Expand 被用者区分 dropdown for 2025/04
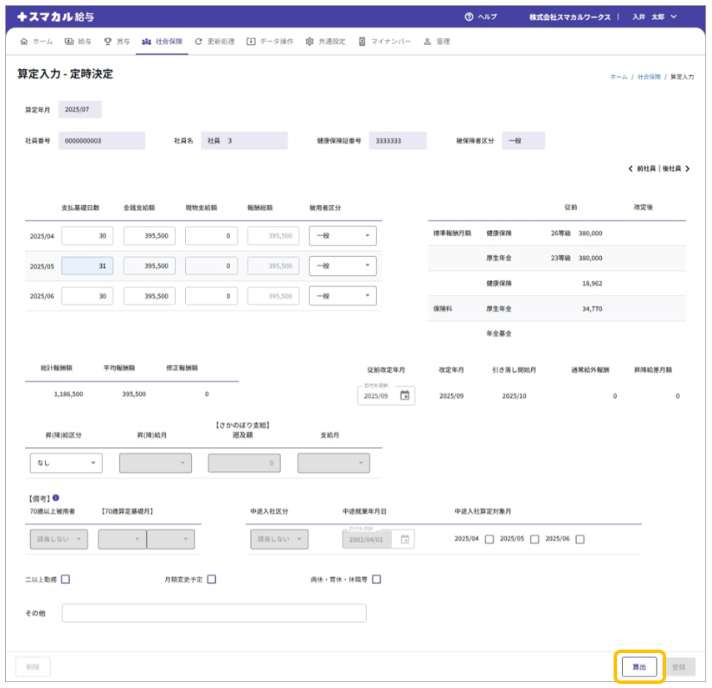712x688 pixels. (x=342, y=236)
